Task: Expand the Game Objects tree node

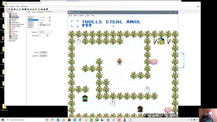Action: click(8, 23)
